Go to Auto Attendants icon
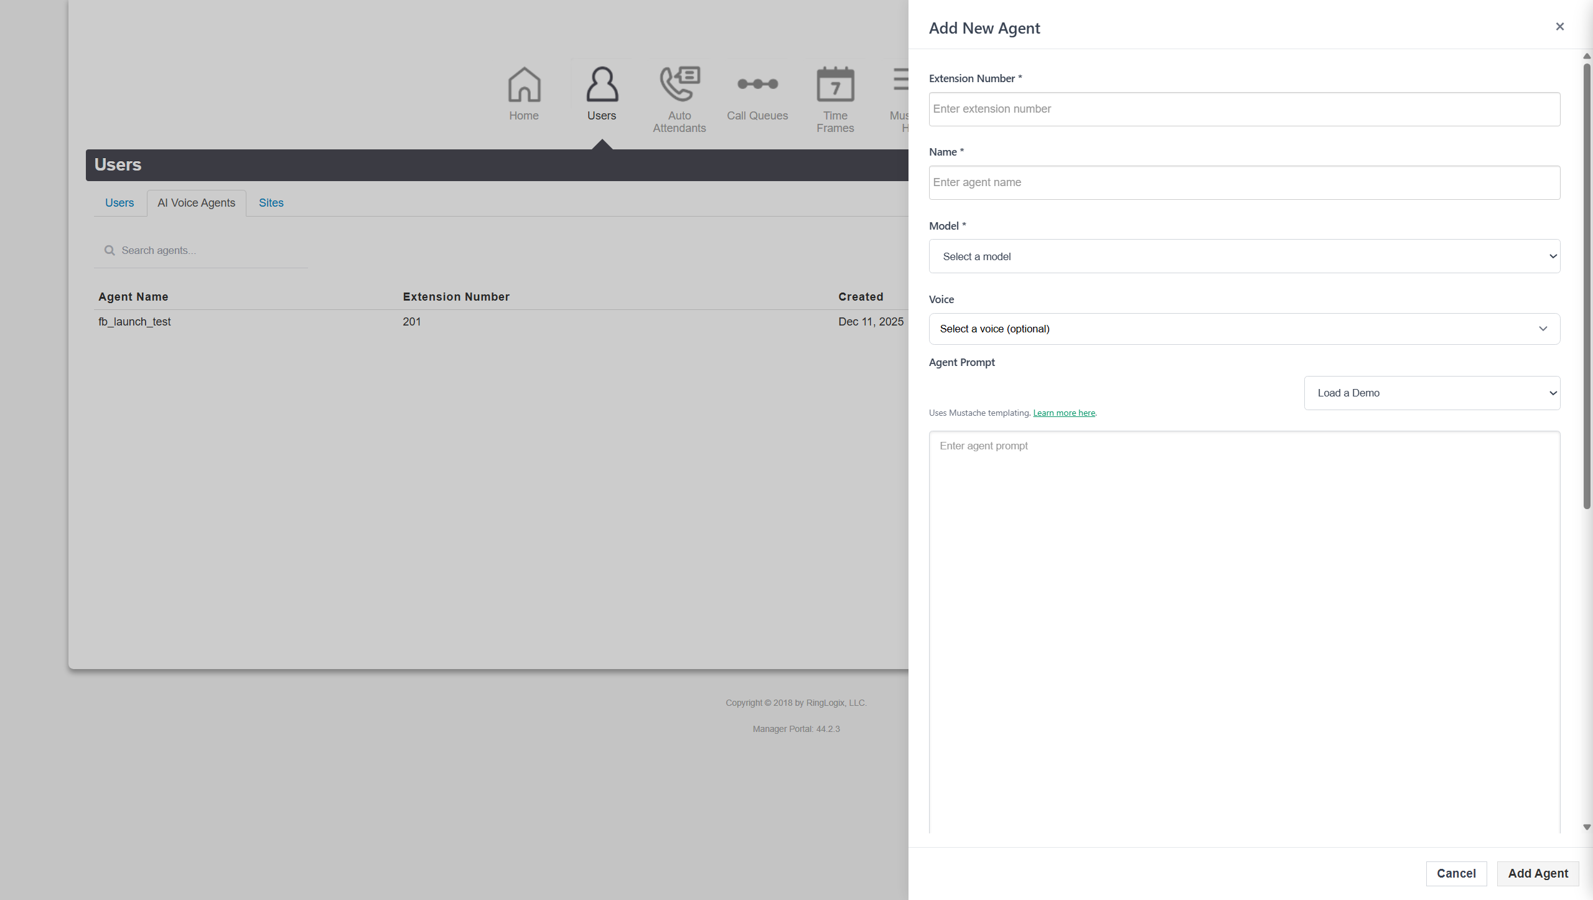This screenshot has width=1593, height=900. pos(680,85)
